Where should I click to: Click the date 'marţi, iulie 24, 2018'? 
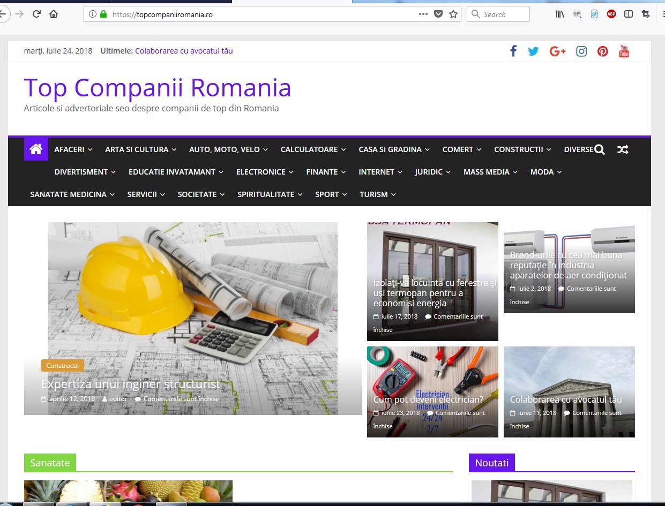(58, 51)
